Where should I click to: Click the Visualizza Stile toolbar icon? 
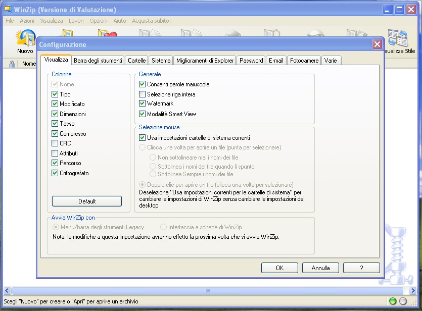click(x=399, y=40)
